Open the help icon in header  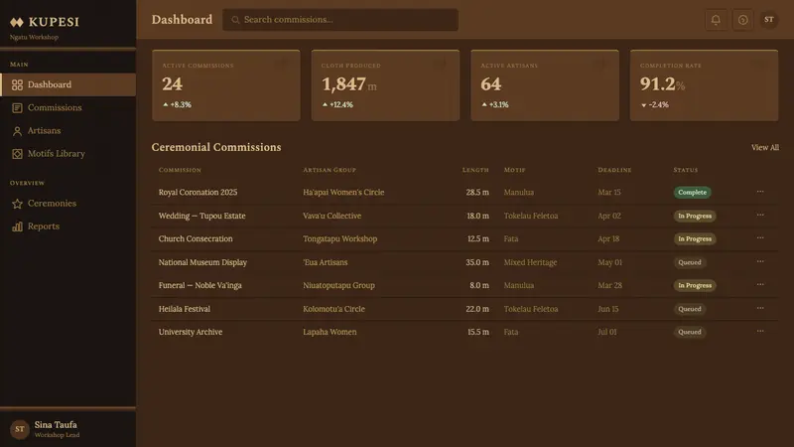[x=742, y=20]
